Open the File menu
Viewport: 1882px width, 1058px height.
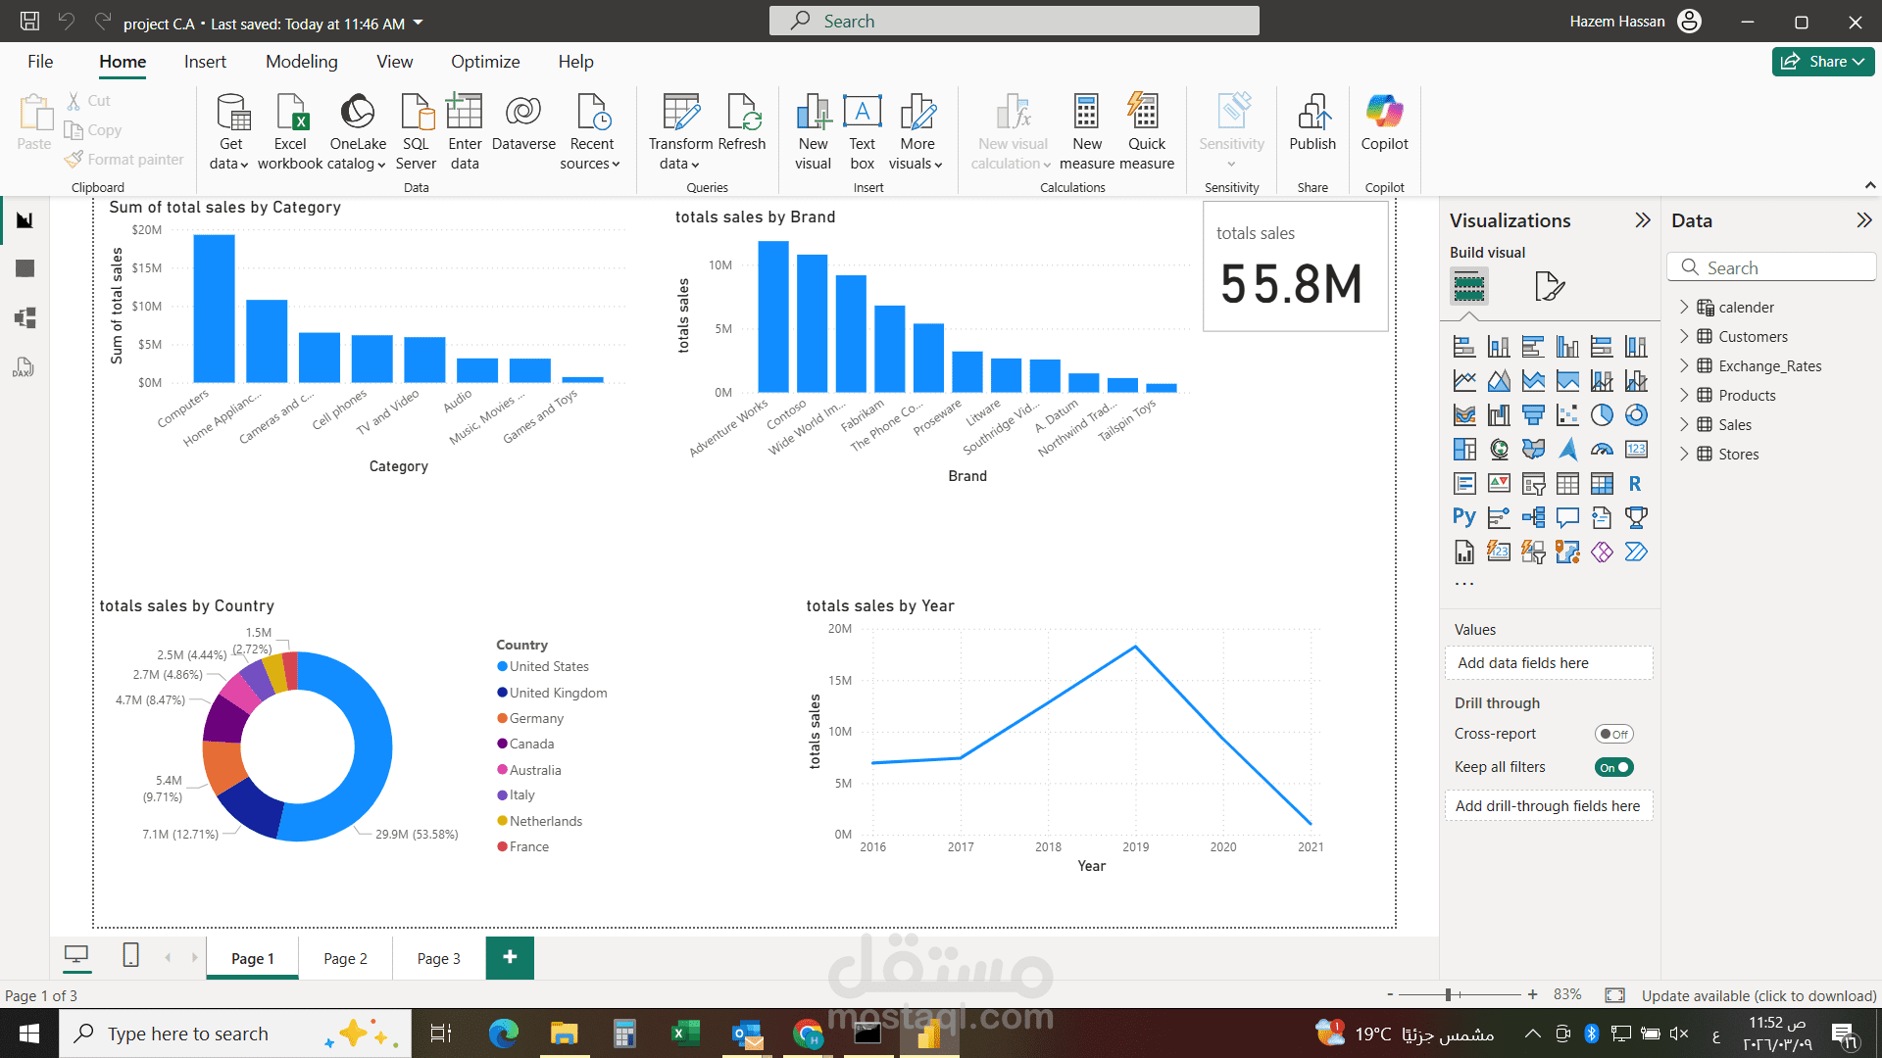click(40, 62)
